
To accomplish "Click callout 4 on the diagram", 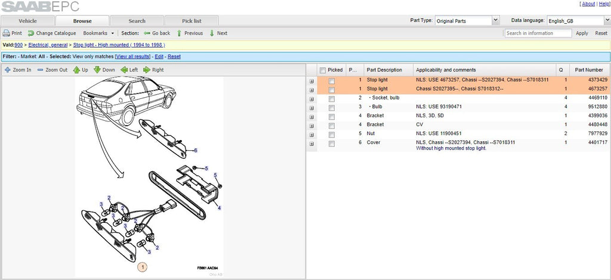I will [x=220, y=208].
